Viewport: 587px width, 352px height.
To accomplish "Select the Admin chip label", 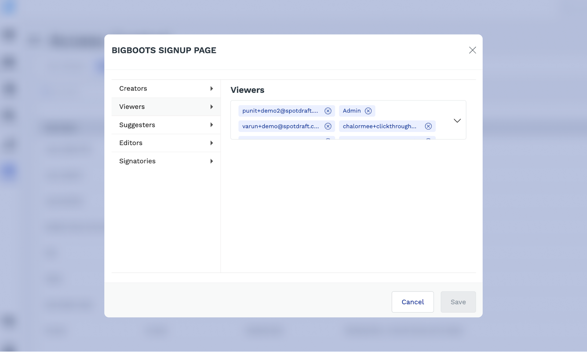I will click(351, 111).
